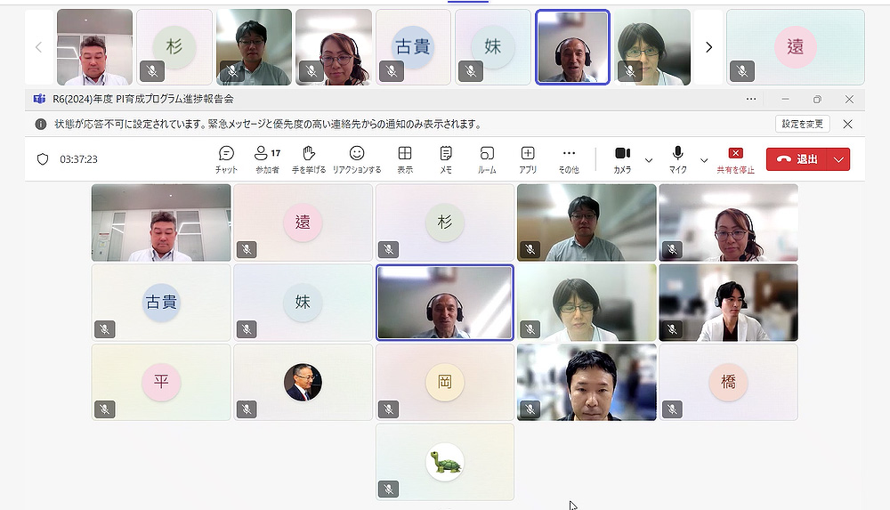The height and width of the screenshot is (510, 890).
Task: Open ルーム breakout rooms
Action: tap(487, 158)
